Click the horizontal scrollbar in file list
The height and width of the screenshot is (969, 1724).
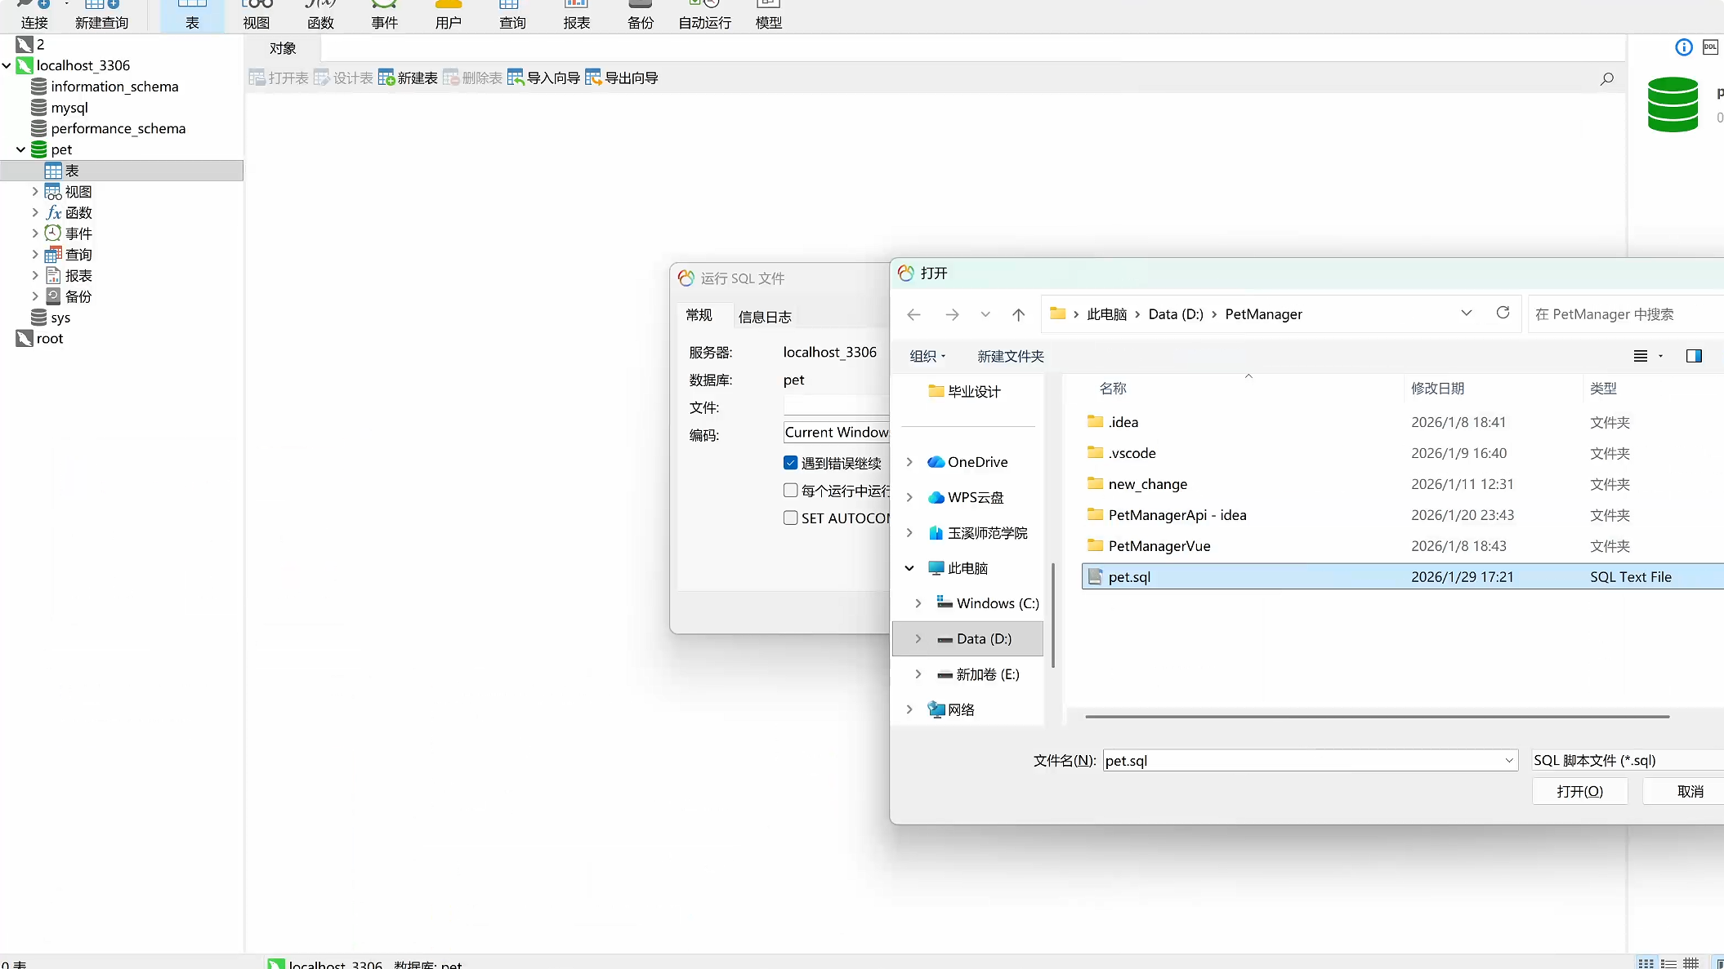pyautogui.click(x=1377, y=717)
